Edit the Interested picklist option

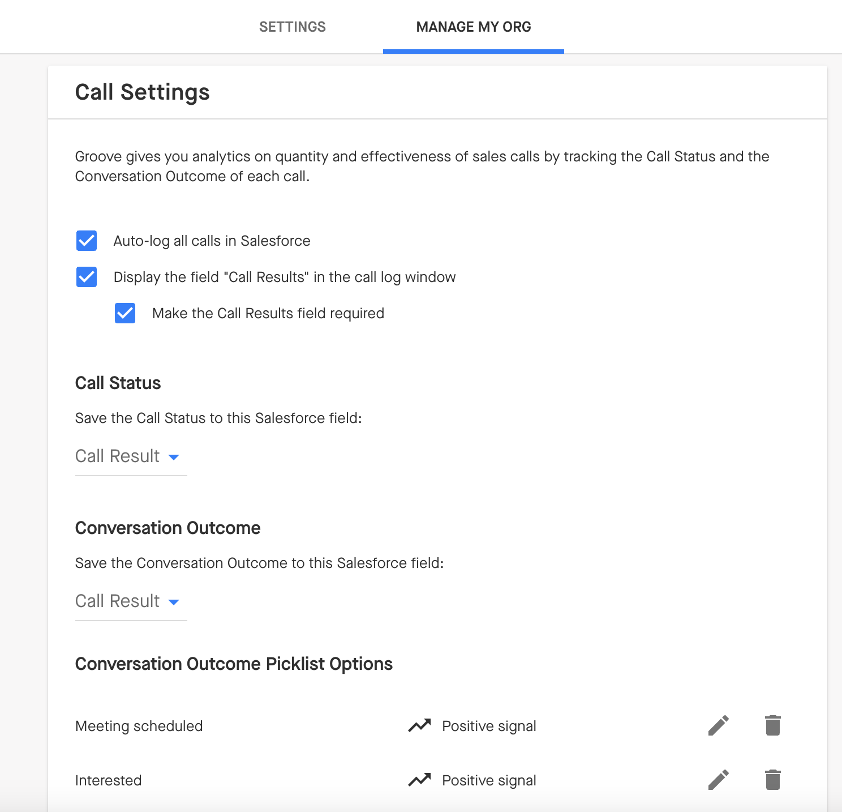click(718, 780)
